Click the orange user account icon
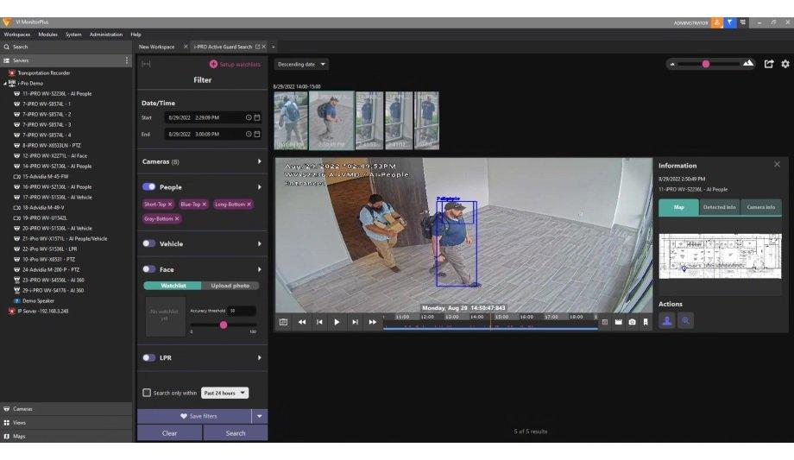The image size is (794, 460). point(716,22)
